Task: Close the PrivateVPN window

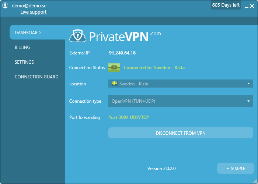Action: tap(252, 6)
